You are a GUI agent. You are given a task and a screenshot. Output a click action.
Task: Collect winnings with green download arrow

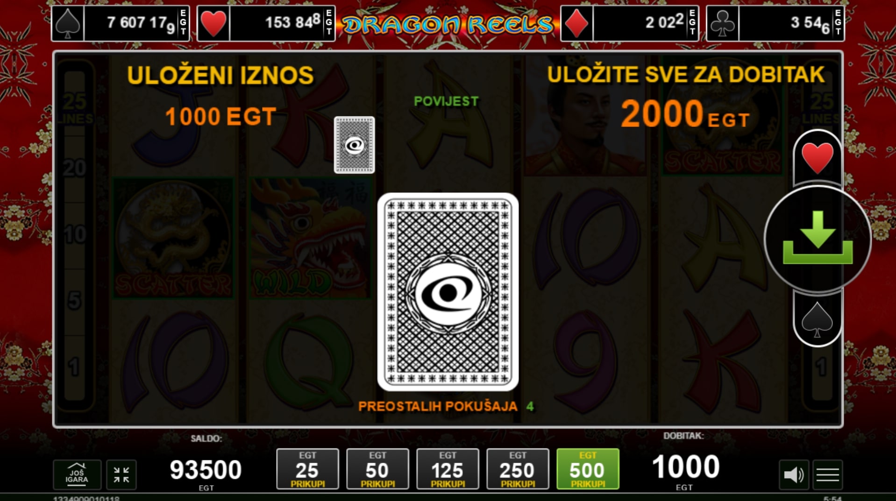818,239
